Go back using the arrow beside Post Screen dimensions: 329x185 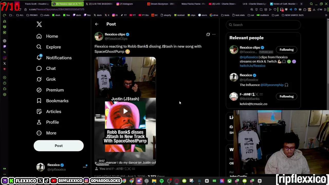tap(97, 24)
